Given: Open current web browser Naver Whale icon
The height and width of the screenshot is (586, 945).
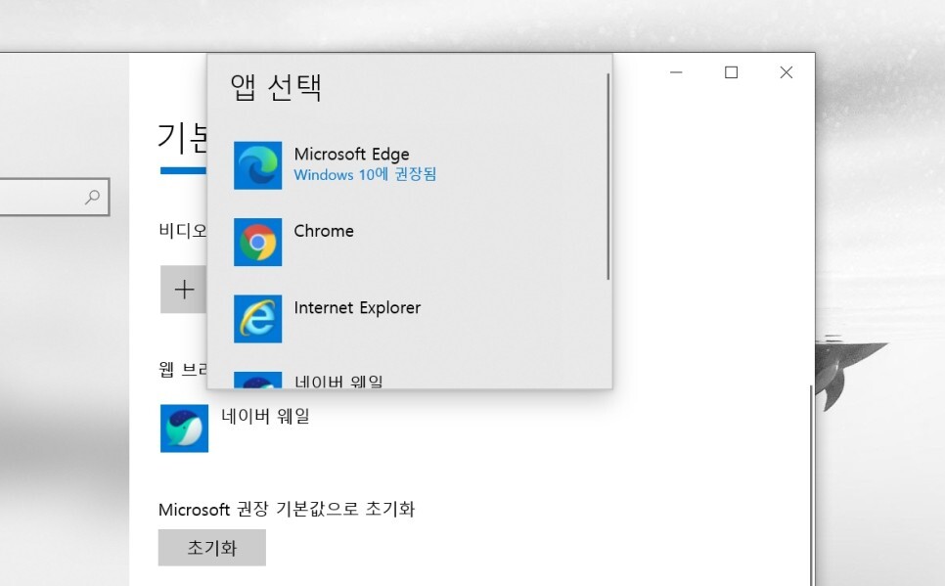Looking at the screenshot, I should point(184,428).
